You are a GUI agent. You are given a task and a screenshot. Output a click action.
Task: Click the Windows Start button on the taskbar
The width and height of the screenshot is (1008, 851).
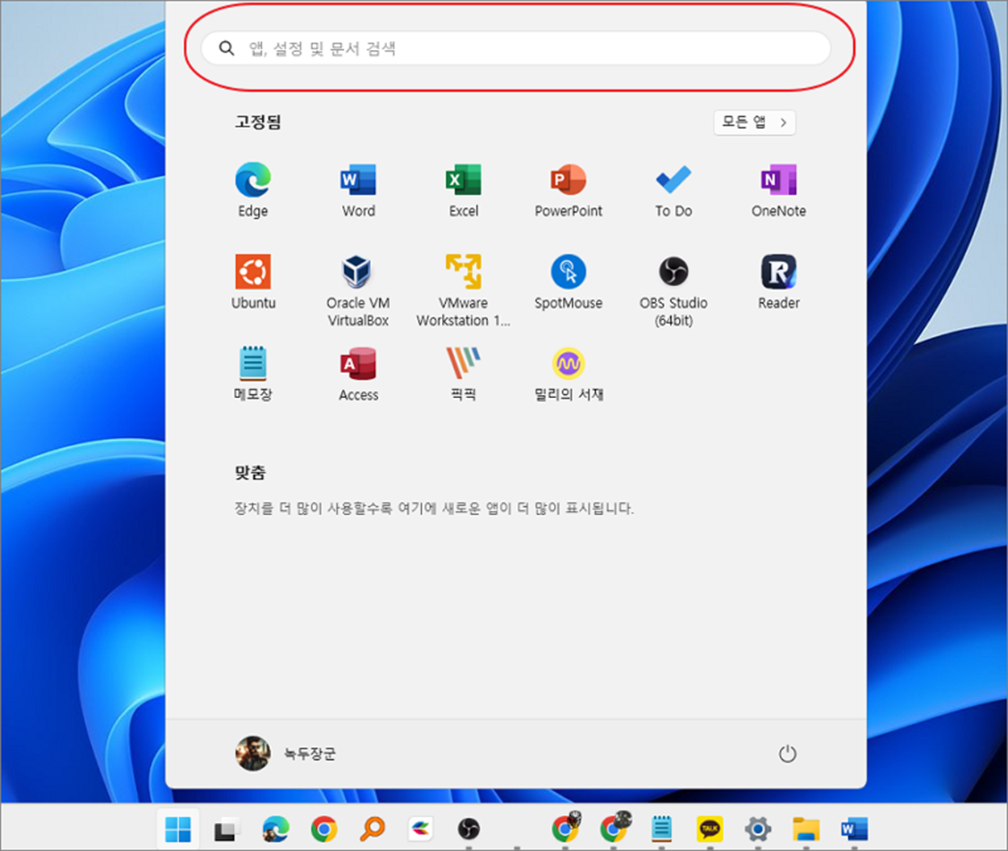coord(178,828)
